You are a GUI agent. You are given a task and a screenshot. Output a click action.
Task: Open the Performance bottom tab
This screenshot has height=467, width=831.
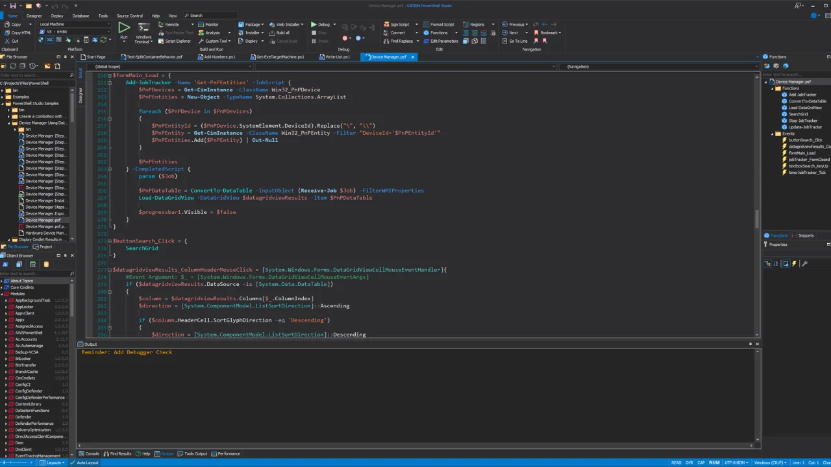pos(226,453)
